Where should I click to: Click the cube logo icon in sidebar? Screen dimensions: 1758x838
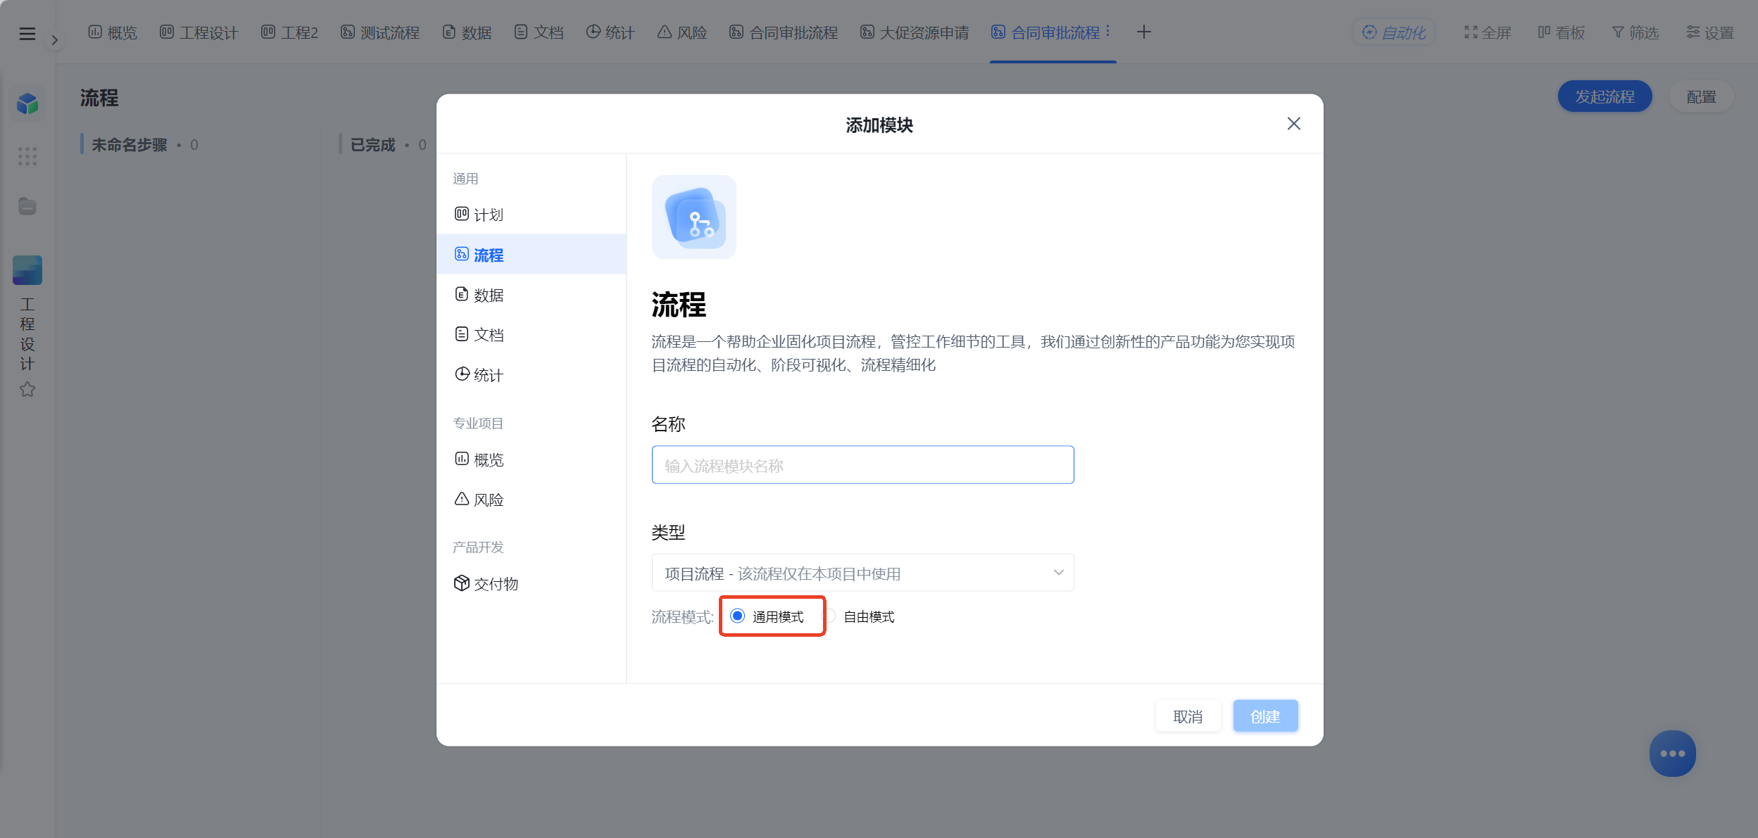pos(27,103)
